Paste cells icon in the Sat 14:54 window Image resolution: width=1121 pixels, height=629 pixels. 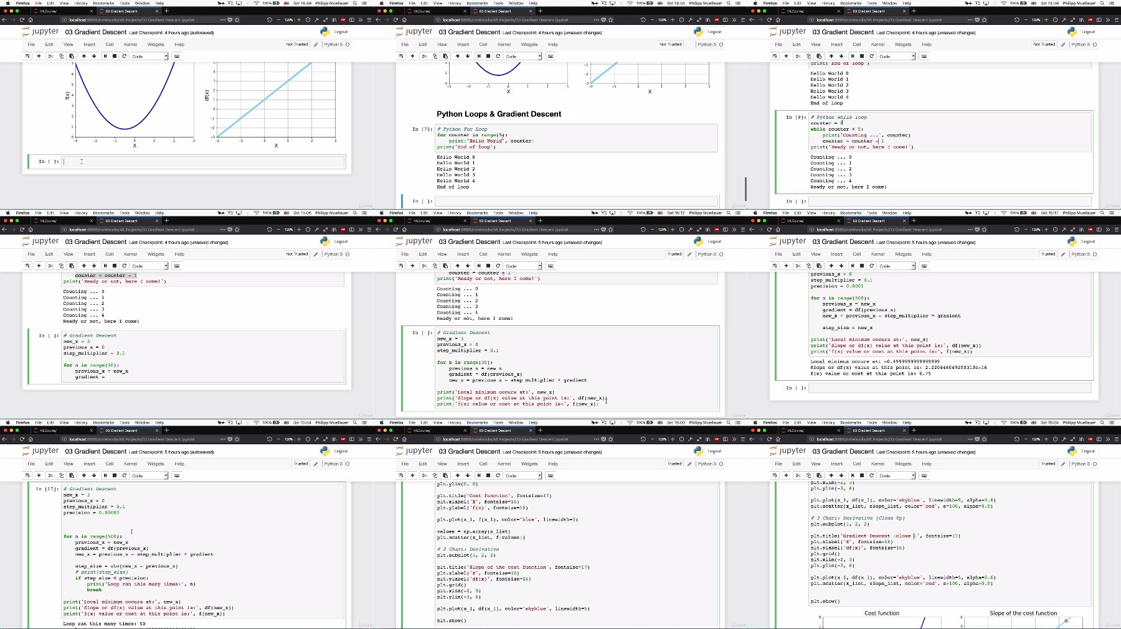(x=445, y=56)
